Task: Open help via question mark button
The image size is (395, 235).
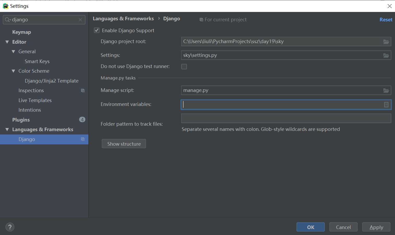Action: point(10,227)
